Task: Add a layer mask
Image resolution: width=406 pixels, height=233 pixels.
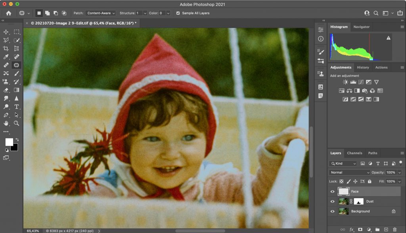Action: (x=360, y=229)
